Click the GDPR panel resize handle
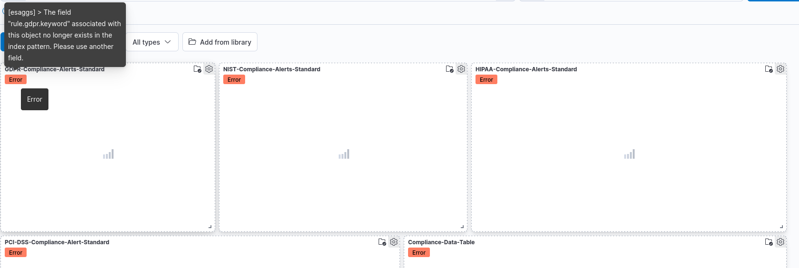The image size is (799, 268). pyautogui.click(x=210, y=227)
